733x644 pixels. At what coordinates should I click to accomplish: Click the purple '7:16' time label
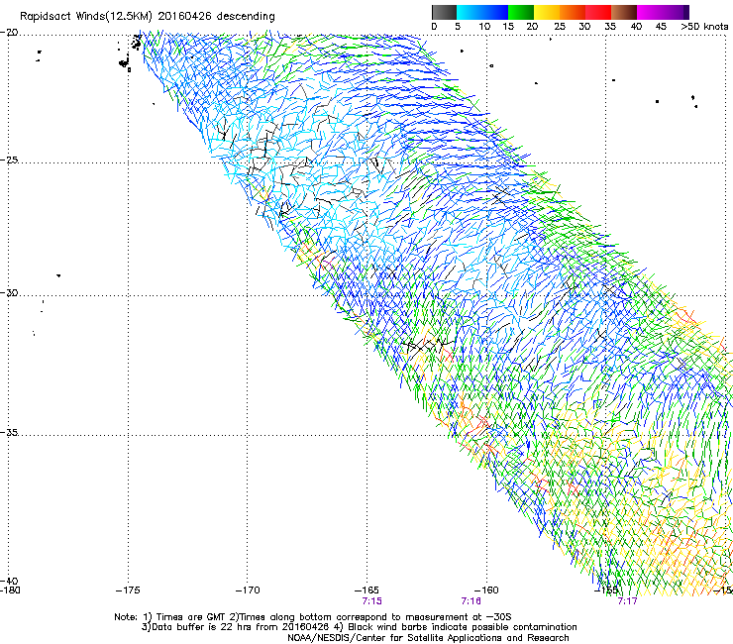pyautogui.click(x=471, y=601)
